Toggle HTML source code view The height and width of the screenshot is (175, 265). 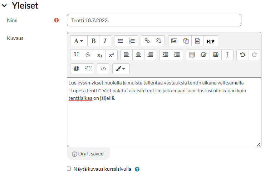tap(103, 69)
